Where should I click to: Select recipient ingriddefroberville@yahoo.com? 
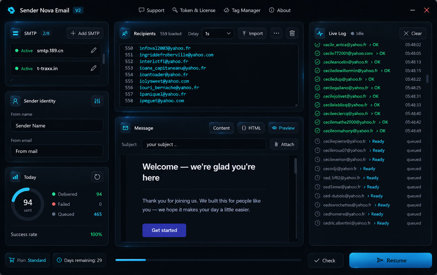[x=176, y=55]
